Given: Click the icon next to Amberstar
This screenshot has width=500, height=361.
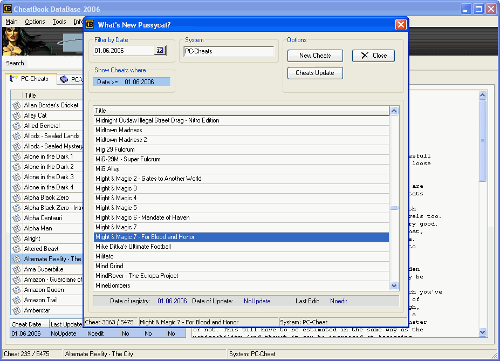Looking at the screenshot, I should (x=16, y=310).
